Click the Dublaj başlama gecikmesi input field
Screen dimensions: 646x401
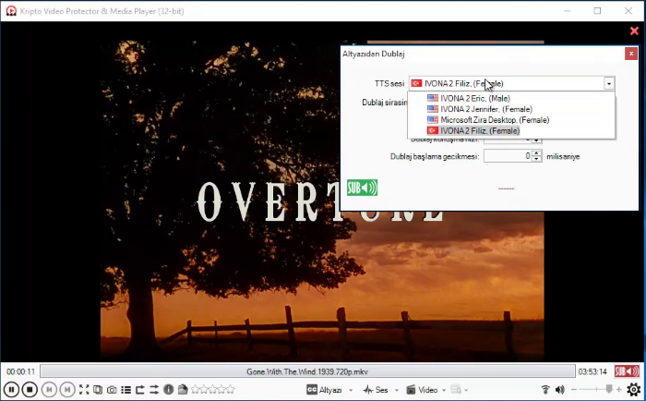click(x=507, y=156)
